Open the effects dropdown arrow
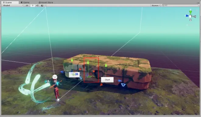Image resolution: width=201 pixels, height=117 pixels. click(45, 5)
